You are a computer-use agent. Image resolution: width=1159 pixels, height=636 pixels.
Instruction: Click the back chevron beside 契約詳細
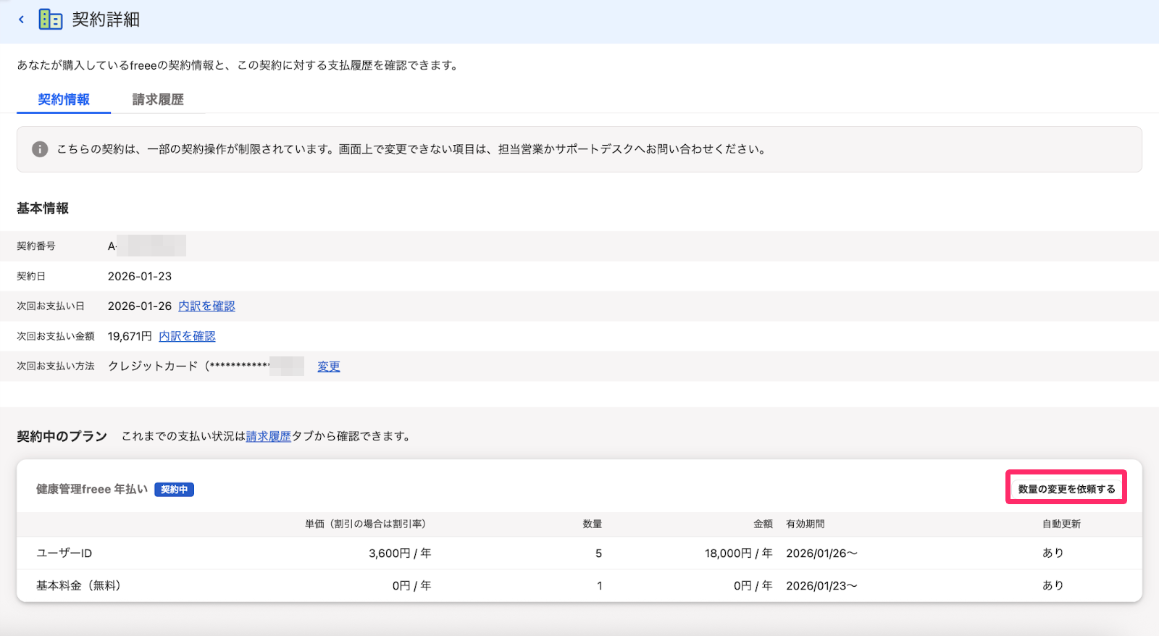coord(21,20)
